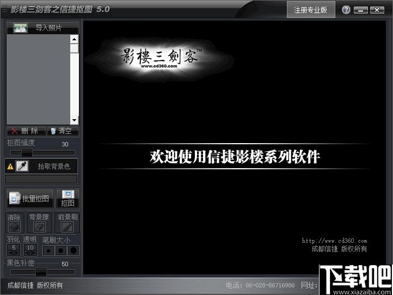Click the photo thumbnail icon on 导入照片
The width and height of the screenshot is (393, 295).
pos(20,28)
